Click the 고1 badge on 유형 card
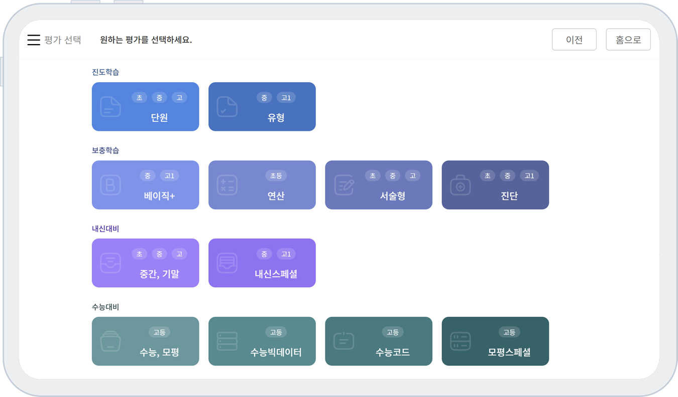 tap(286, 98)
